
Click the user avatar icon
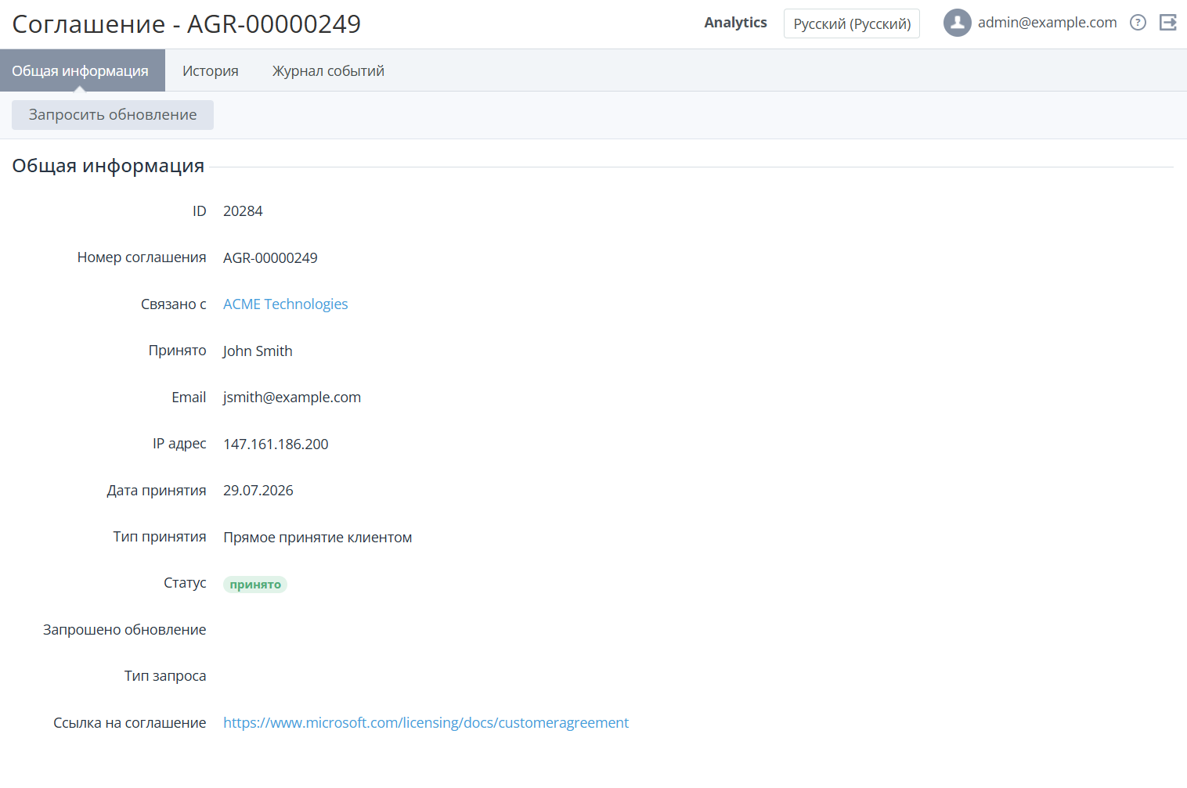957,23
